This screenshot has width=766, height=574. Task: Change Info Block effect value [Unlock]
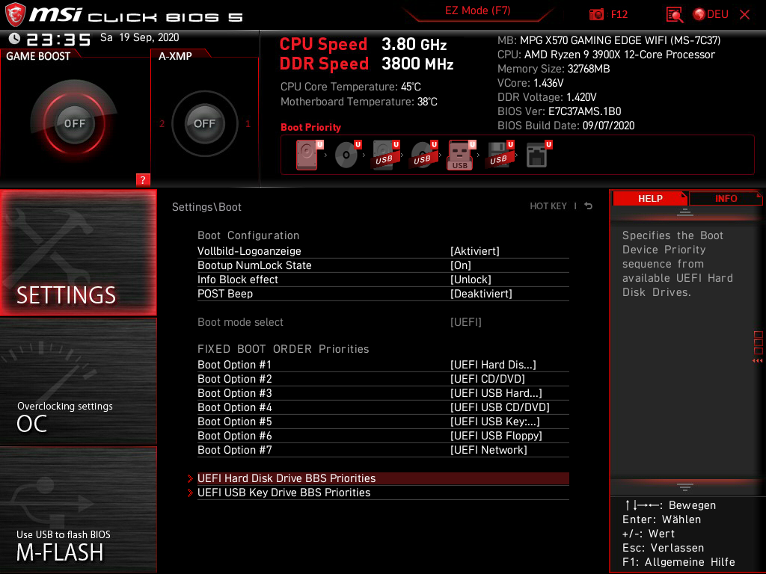point(471,280)
